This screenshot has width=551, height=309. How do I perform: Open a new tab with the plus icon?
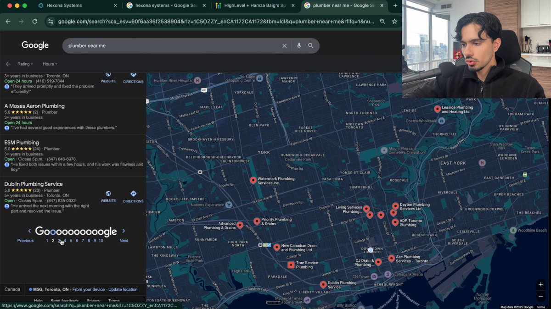[x=395, y=6]
